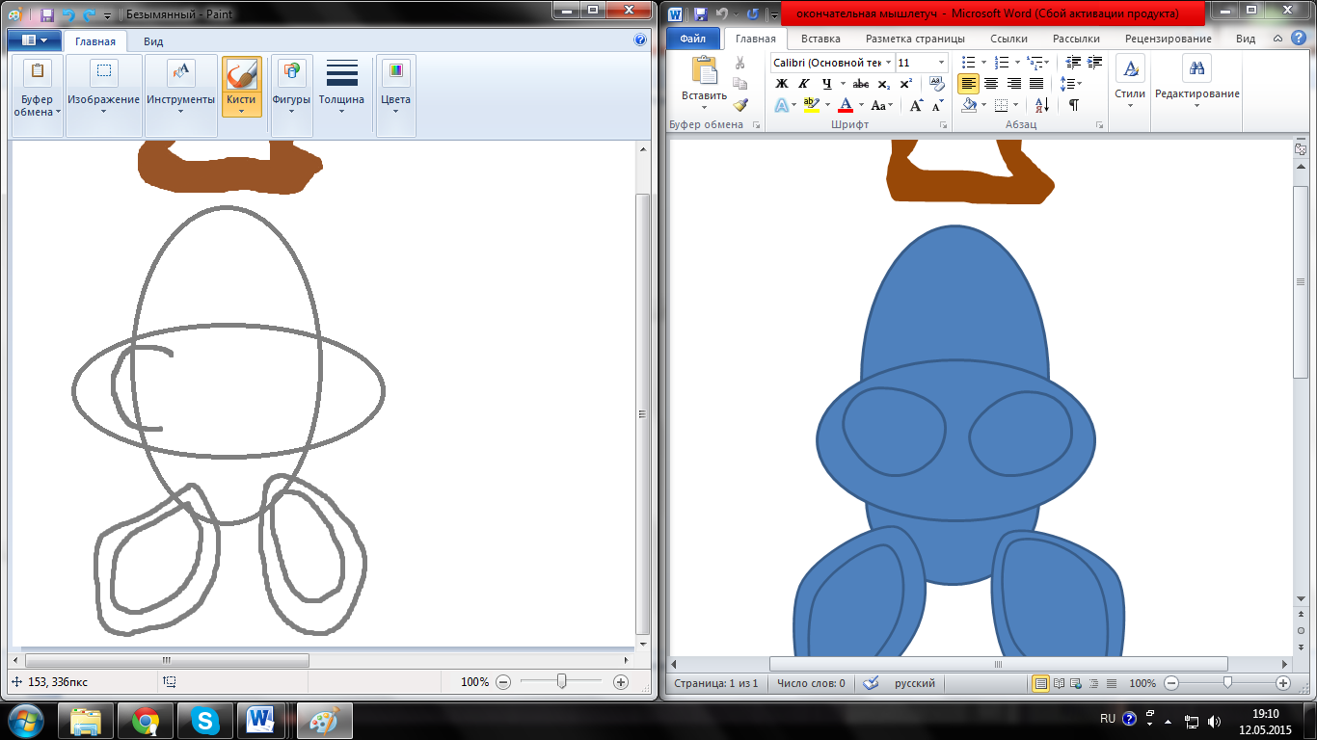Screen dimensions: 1317x740
Task: Zoom out button in Paint status bar
Action: (502, 681)
